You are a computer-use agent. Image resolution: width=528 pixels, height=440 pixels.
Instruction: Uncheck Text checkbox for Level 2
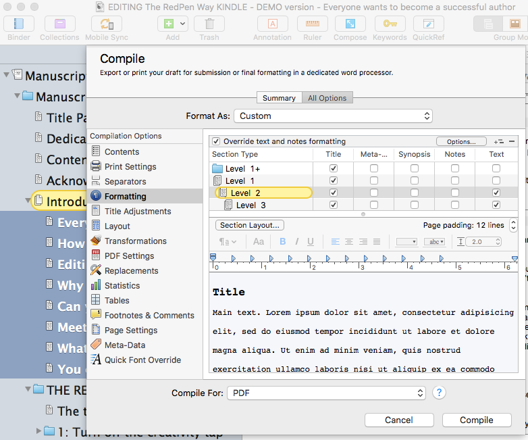pos(496,193)
